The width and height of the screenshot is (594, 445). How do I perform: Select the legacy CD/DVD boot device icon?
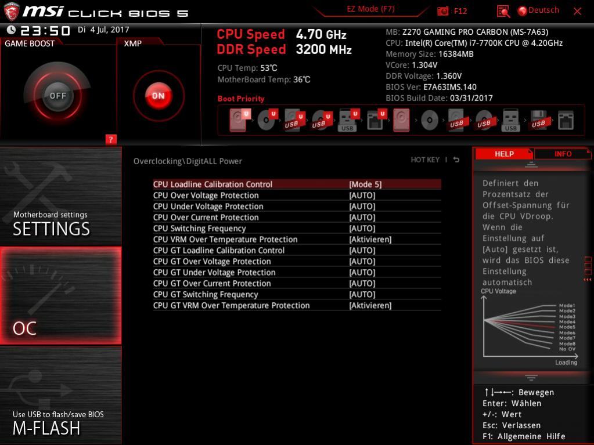point(430,120)
